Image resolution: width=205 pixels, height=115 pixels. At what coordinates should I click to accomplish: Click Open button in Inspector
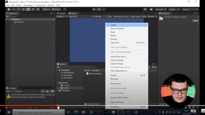[195, 21]
